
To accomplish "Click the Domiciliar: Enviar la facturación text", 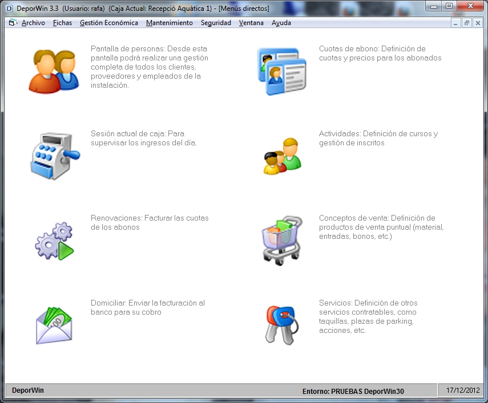I will (x=148, y=307).
